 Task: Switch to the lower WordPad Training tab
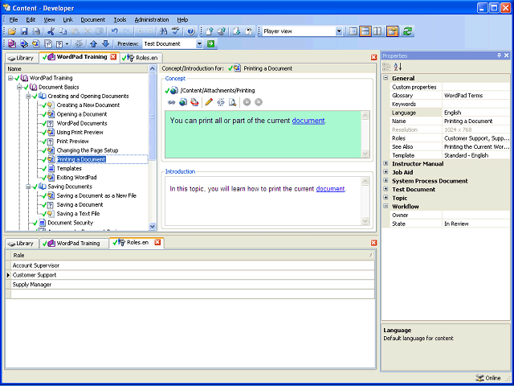tap(74, 243)
